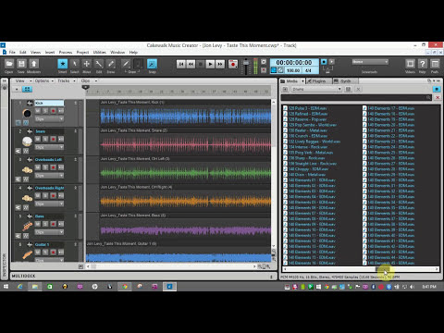
Task: Open the File menu
Action: 12,52
